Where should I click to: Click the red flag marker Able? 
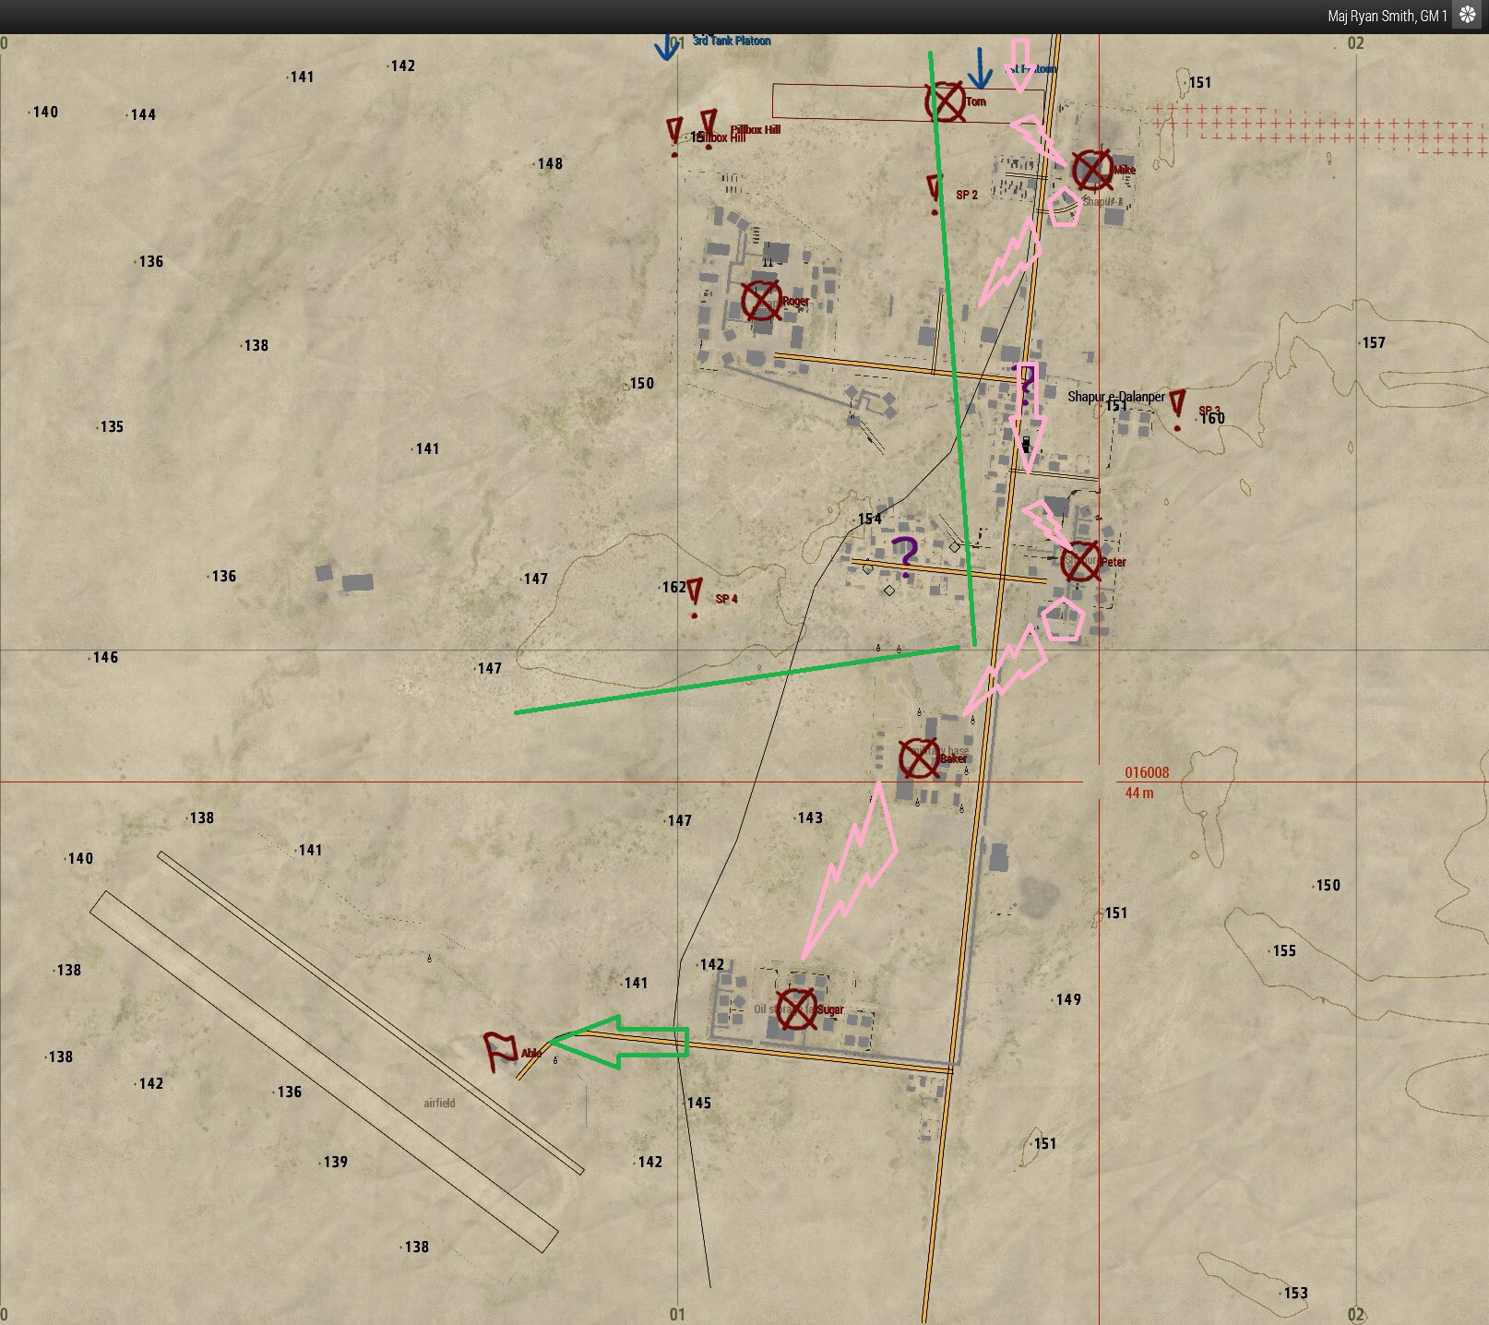click(501, 1051)
